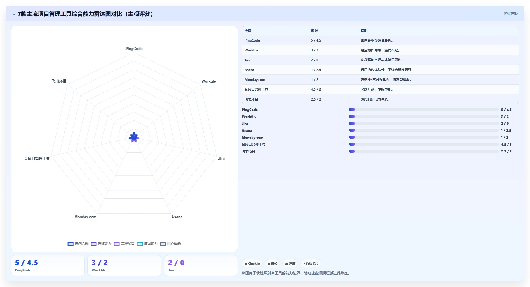Toggle 度量能力 legend series
Viewport: 530px width, 287px height.
[147, 244]
